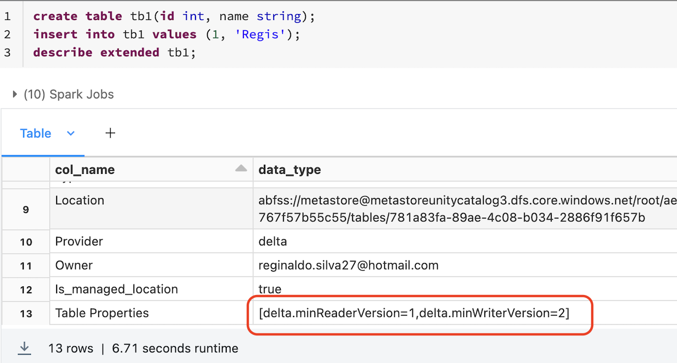Click row number 12
Viewport: 677px width, 363px height.
(x=26, y=289)
